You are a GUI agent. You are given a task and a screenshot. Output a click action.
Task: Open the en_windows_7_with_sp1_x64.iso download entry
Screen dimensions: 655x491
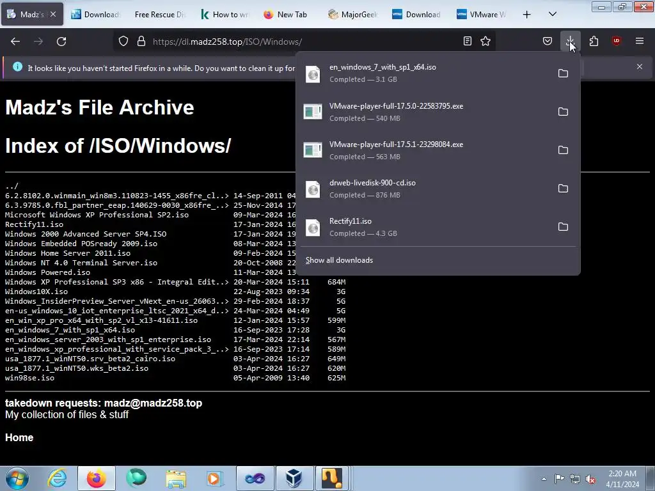pyautogui.click(x=424, y=73)
